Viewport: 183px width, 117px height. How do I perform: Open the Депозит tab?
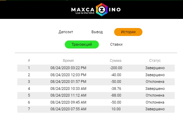66,32
